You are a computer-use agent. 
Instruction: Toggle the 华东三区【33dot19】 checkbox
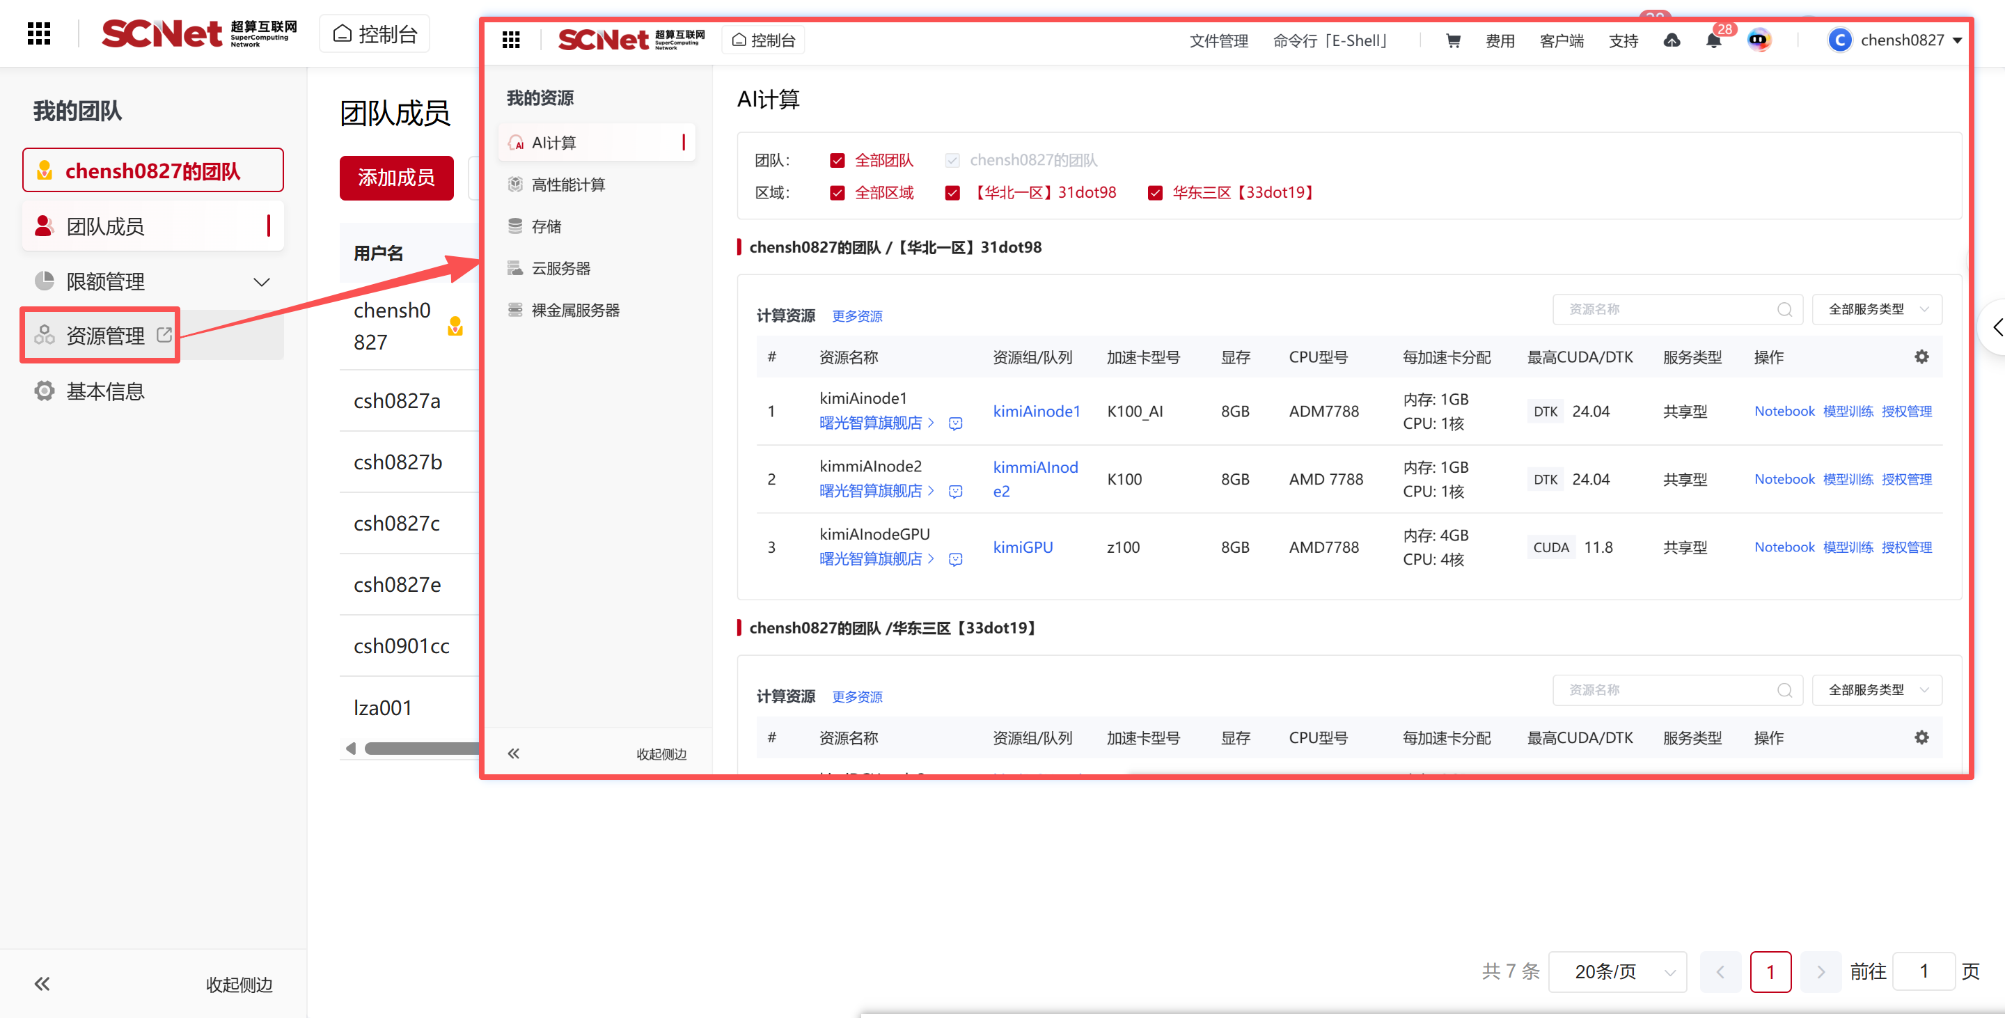pos(1155,193)
